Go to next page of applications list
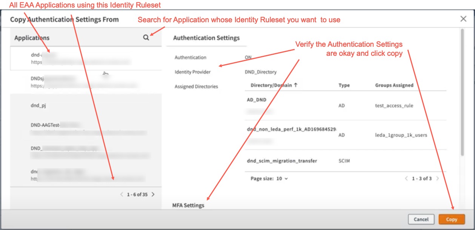 click(153, 195)
